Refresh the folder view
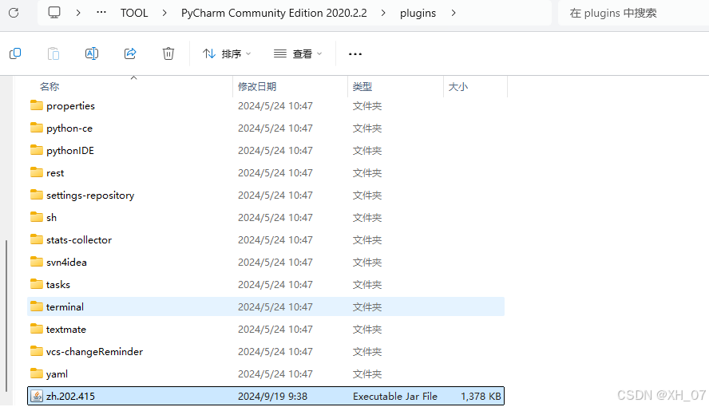 coord(14,13)
